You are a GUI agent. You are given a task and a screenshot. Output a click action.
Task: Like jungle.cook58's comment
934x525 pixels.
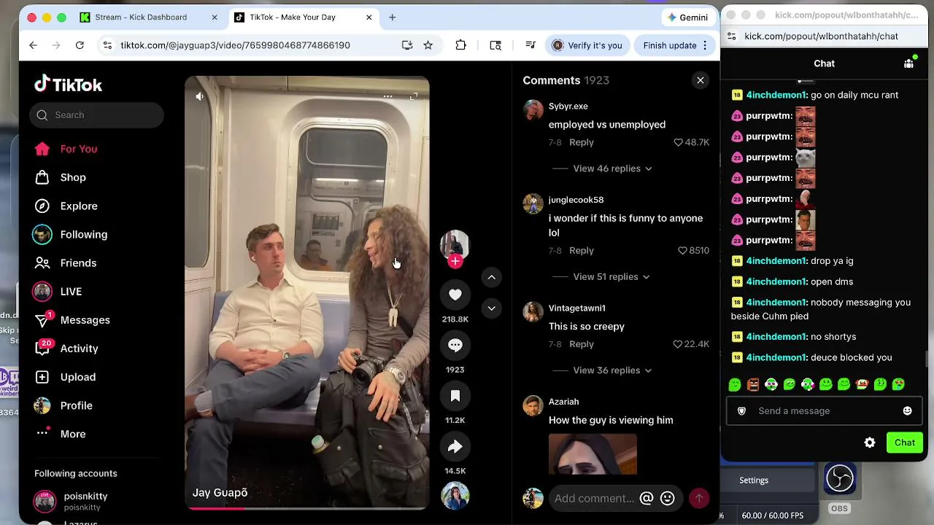tap(683, 250)
